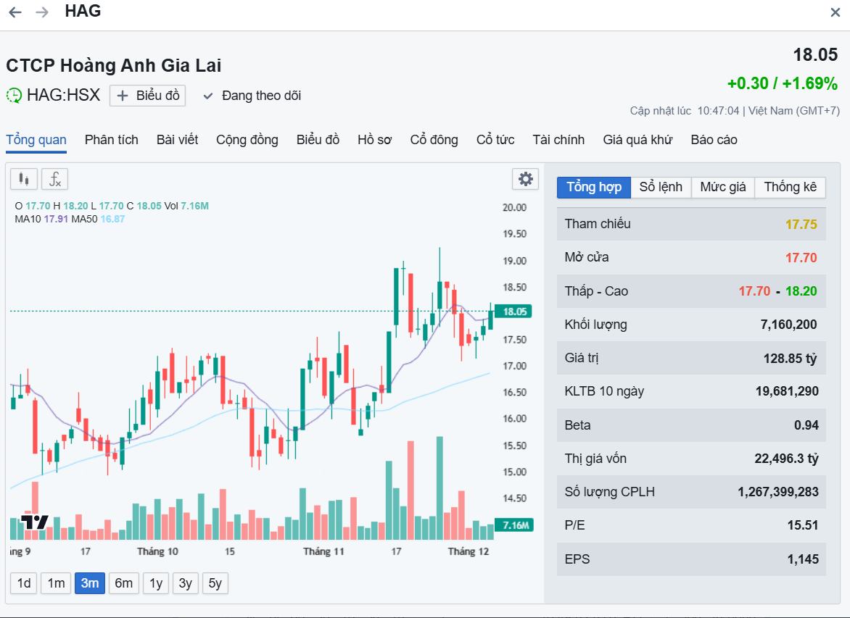
Task: Click the back arrow icon
Action: click(x=15, y=12)
